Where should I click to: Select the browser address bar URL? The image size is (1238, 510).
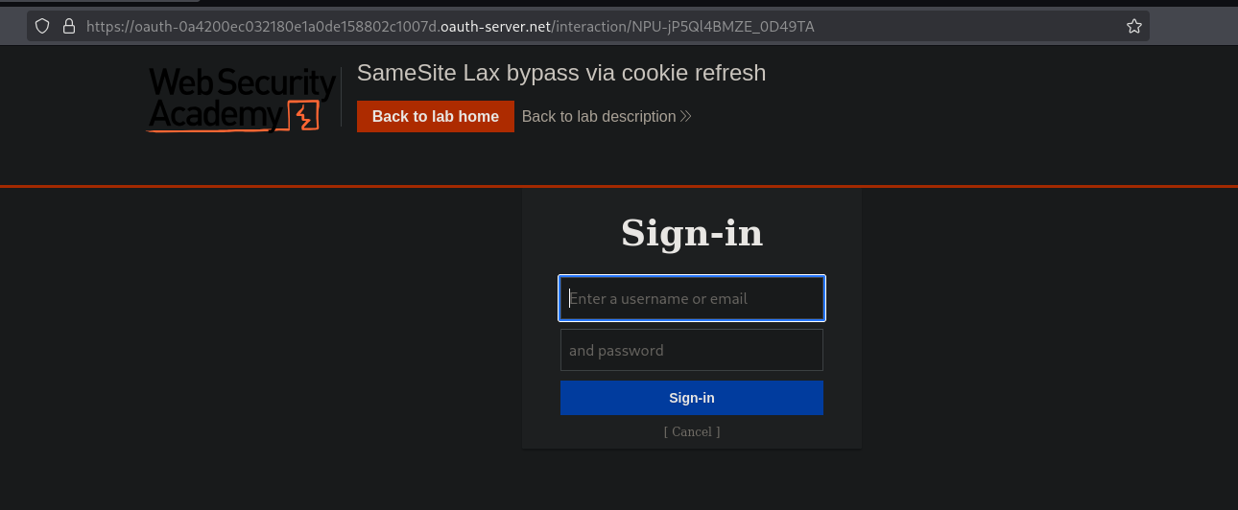pyautogui.click(x=576, y=27)
